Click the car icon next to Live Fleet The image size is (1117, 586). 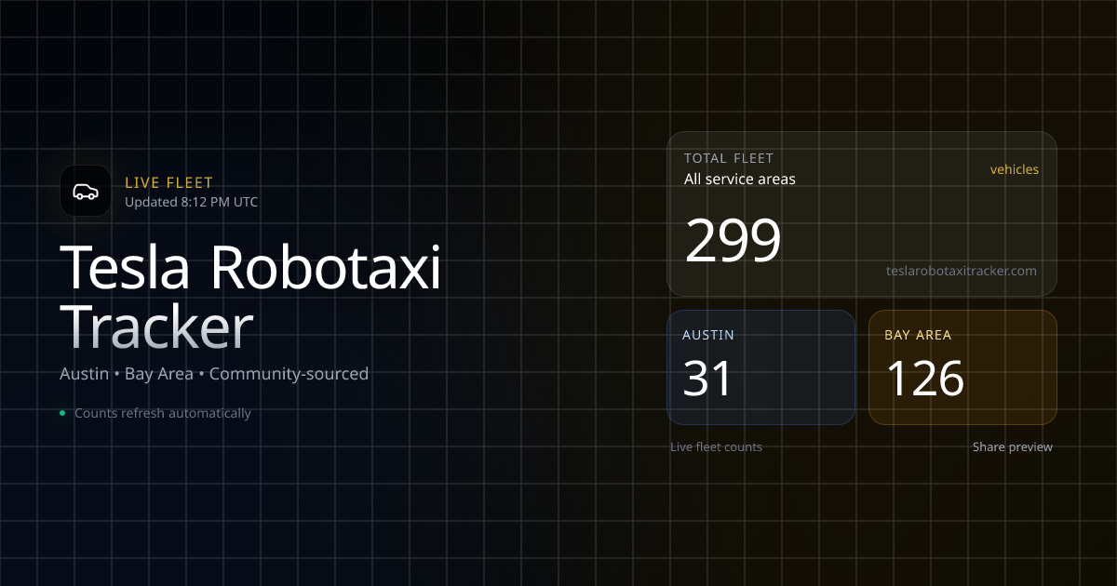[85, 192]
